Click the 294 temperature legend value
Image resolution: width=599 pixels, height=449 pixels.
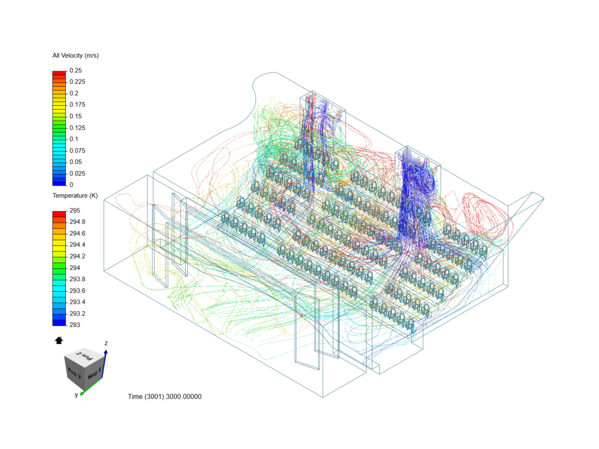point(75,268)
